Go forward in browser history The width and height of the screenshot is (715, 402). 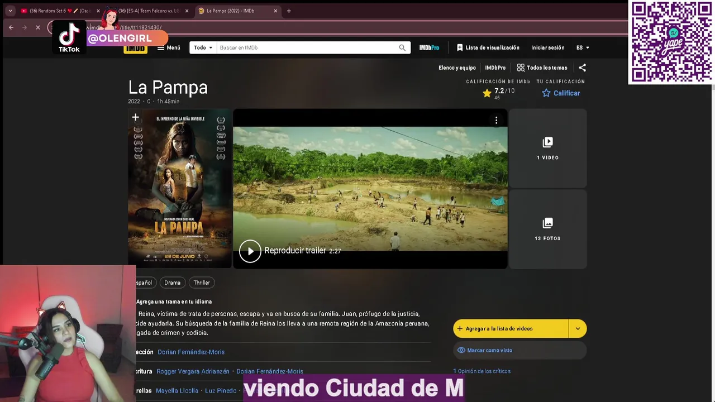pos(24,27)
